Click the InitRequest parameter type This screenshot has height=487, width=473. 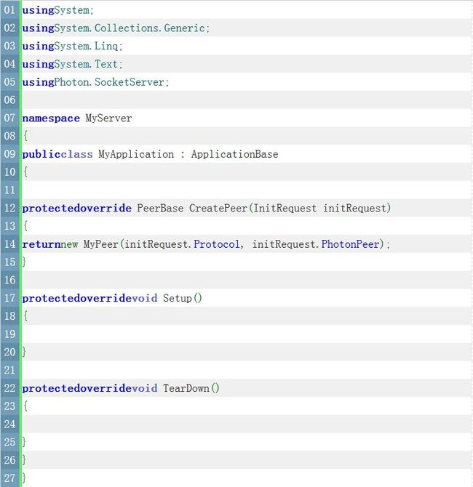point(285,208)
